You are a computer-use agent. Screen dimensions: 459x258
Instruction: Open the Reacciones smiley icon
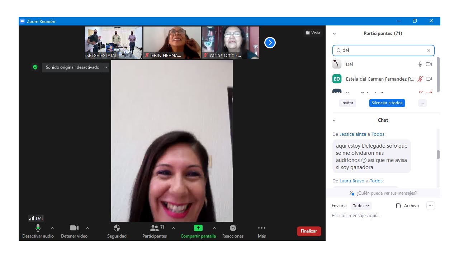point(233,228)
